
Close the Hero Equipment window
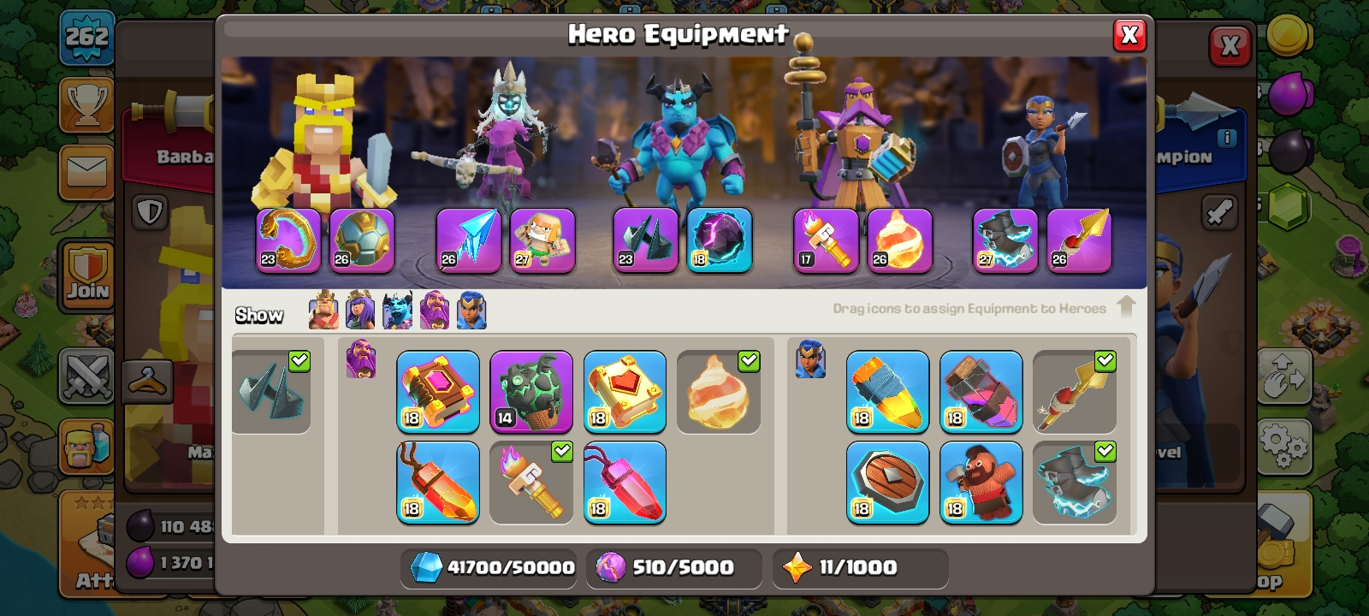(1129, 35)
